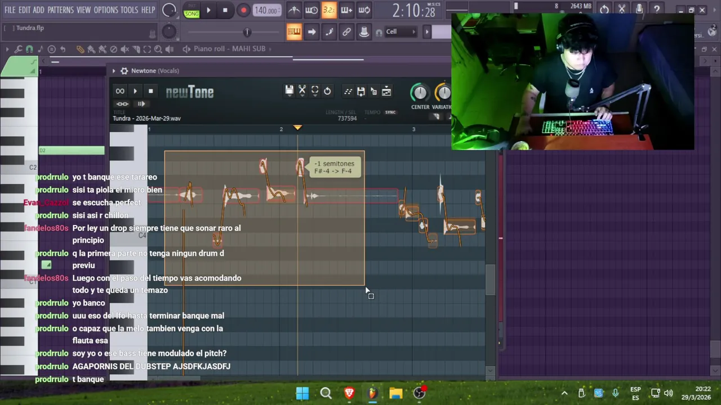The image size is (721, 405).
Task: Toggle the highlighted countdown before recording button
Action: (x=329, y=10)
